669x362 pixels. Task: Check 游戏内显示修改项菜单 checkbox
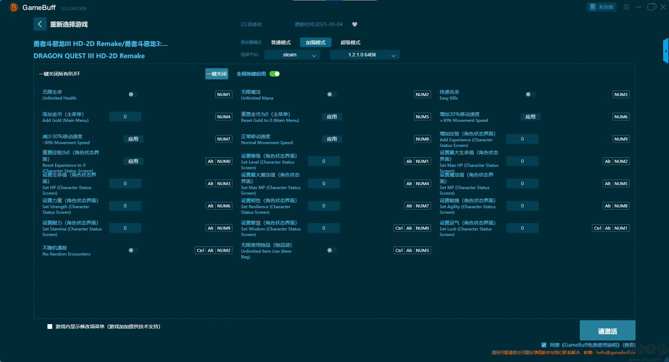50,326
